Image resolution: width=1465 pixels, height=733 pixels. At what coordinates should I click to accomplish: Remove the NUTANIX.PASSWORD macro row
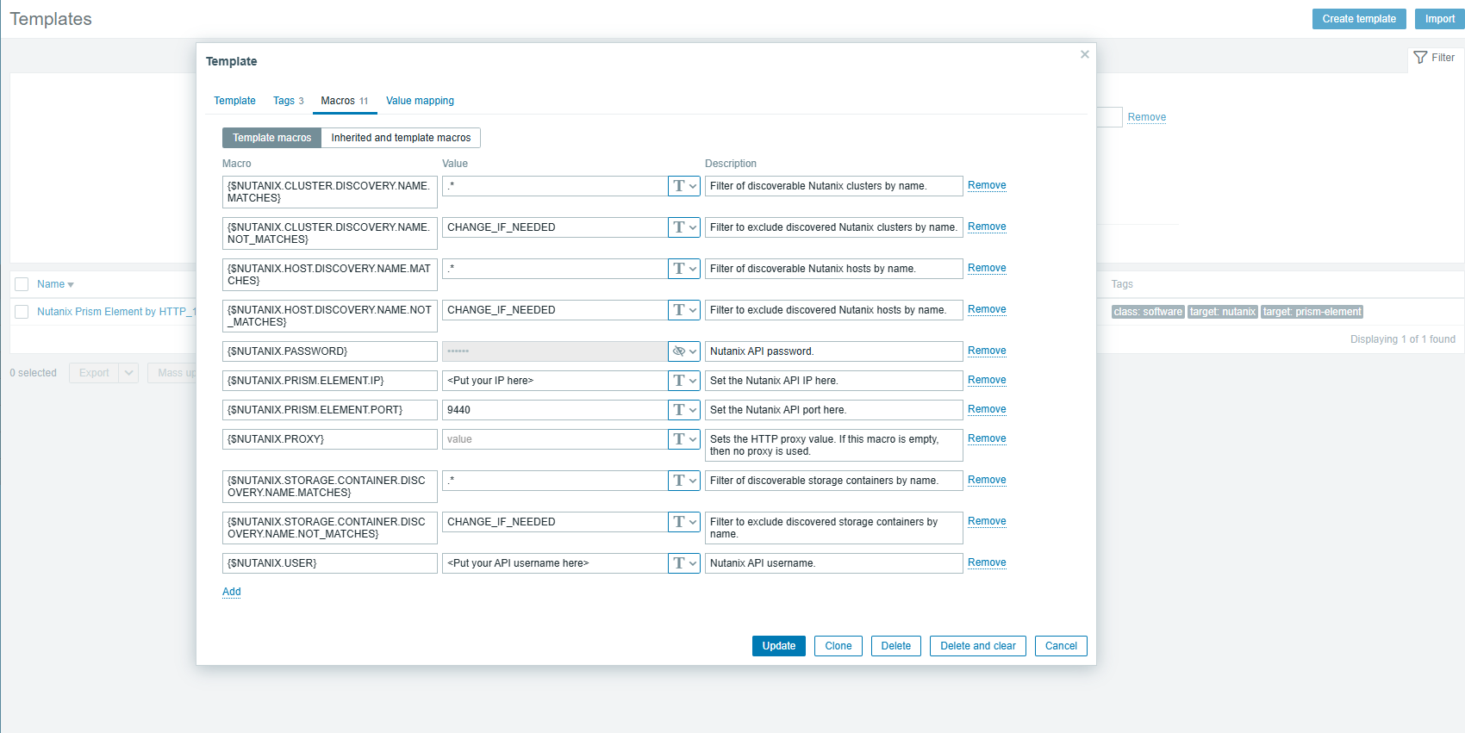987,351
